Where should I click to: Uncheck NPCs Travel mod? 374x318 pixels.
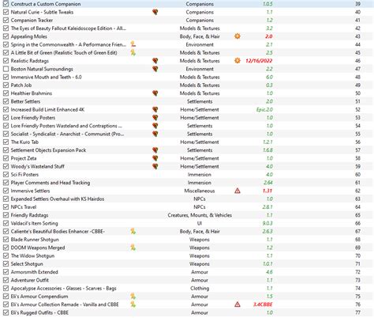click(x=6, y=207)
